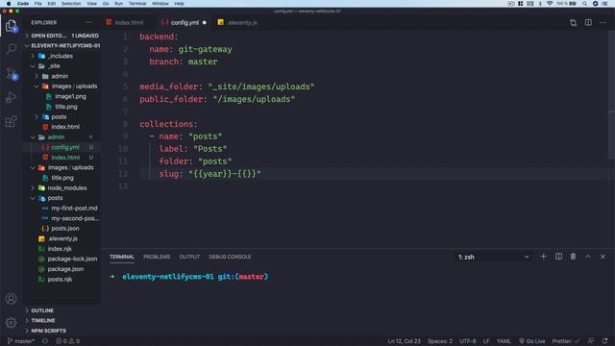
Task: Click the Explorer more actions ellipsis
Action: [88, 23]
